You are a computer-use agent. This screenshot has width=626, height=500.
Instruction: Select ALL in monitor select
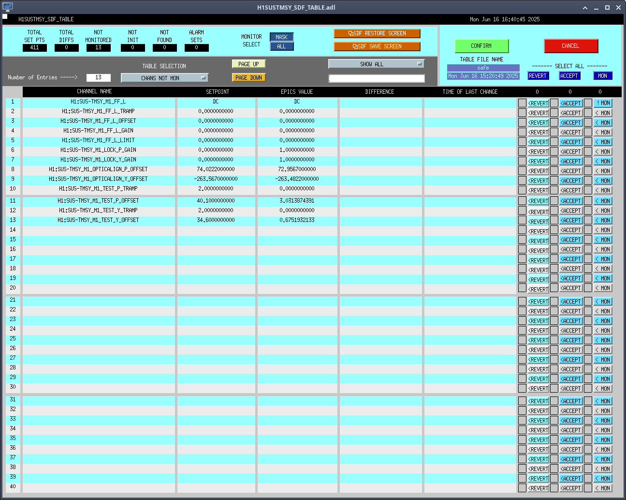point(282,46)
